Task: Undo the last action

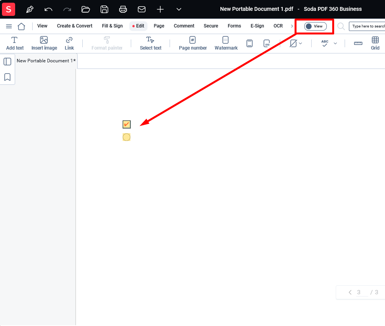Action: (x=49, y=9)
